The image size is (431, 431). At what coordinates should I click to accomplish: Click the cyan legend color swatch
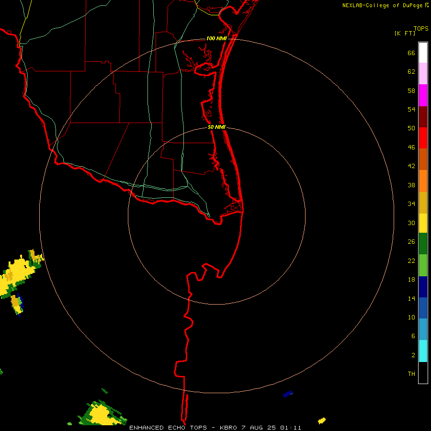coord(423,351)
